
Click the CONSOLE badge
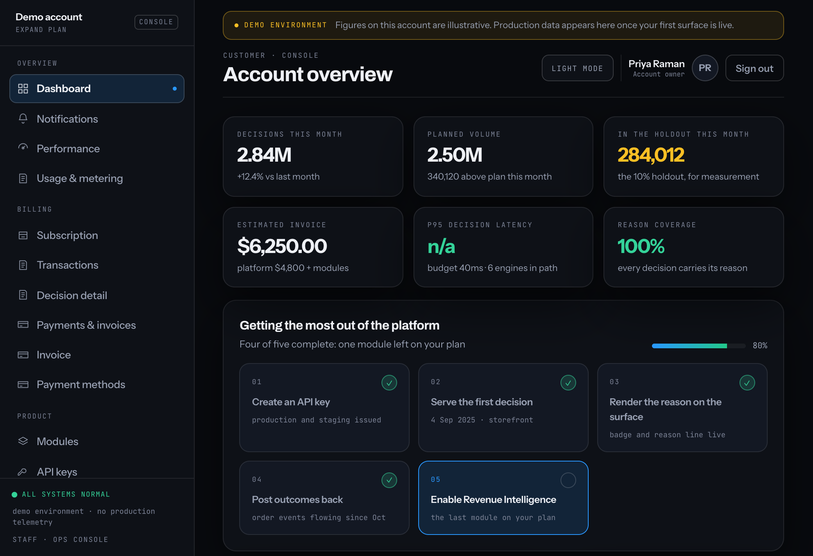(156, 22)
